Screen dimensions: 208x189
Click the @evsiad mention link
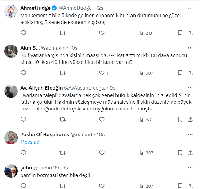pyautogui.click(x=30, y=142)
